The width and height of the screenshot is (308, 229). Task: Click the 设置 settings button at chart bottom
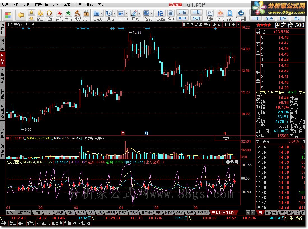click(x=10, y=213)
